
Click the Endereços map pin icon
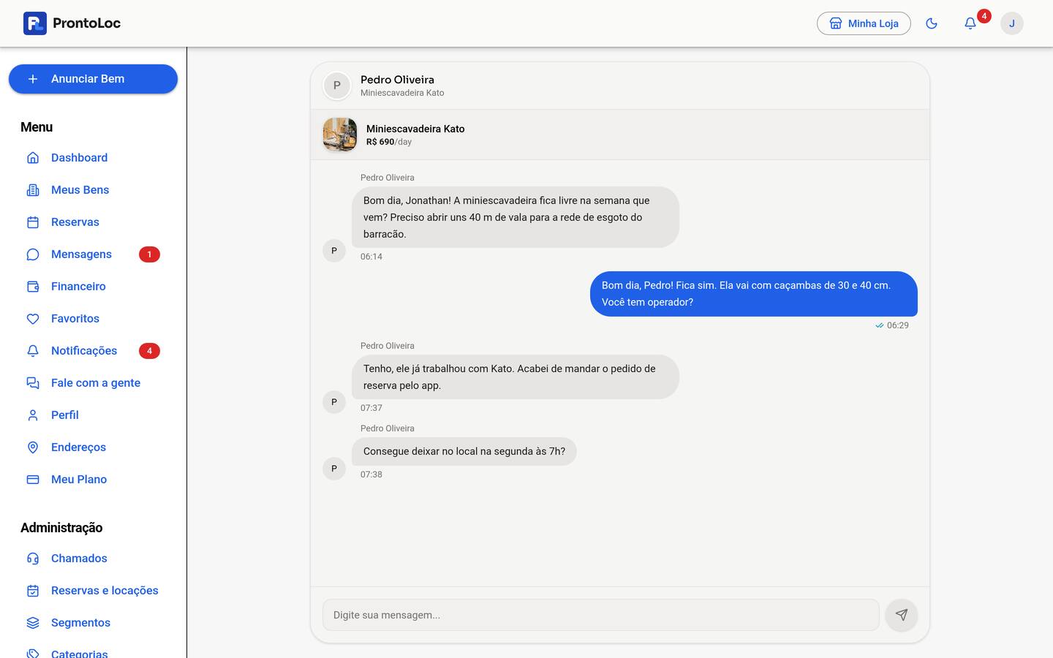tap(33, 447)
